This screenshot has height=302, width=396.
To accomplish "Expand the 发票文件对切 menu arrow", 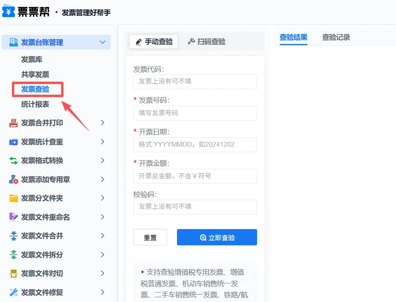I will point(102,273).
